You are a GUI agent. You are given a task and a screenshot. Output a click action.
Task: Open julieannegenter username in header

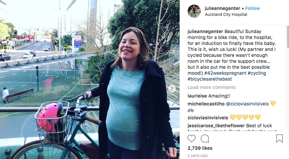[222, 8]
